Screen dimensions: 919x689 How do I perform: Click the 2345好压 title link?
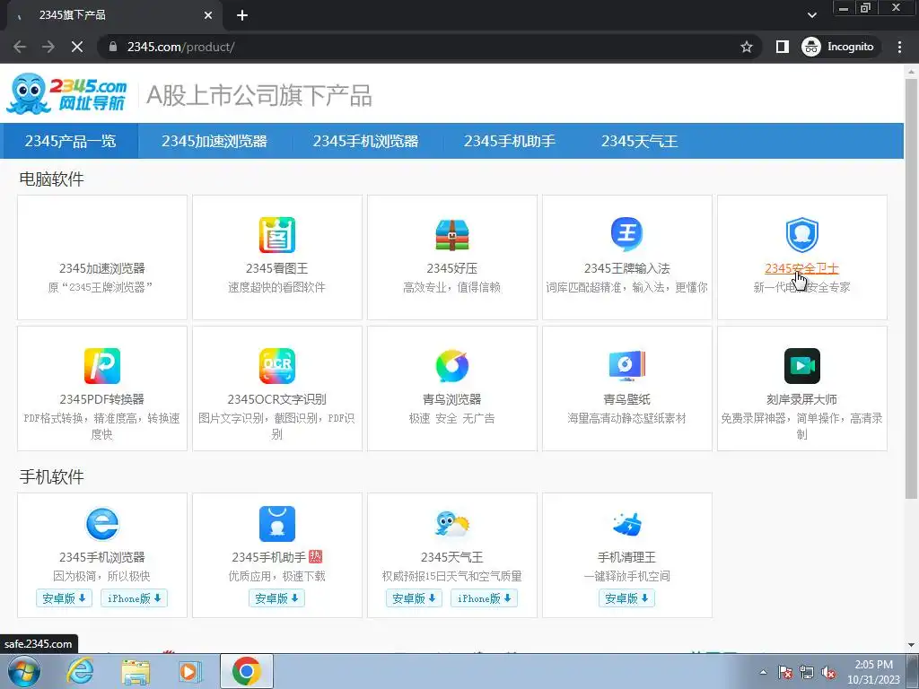point(452,268)
